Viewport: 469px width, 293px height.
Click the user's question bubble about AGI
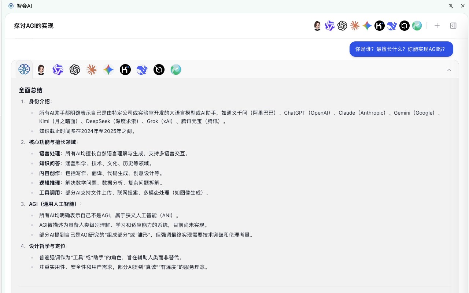[x=401, y=49]
